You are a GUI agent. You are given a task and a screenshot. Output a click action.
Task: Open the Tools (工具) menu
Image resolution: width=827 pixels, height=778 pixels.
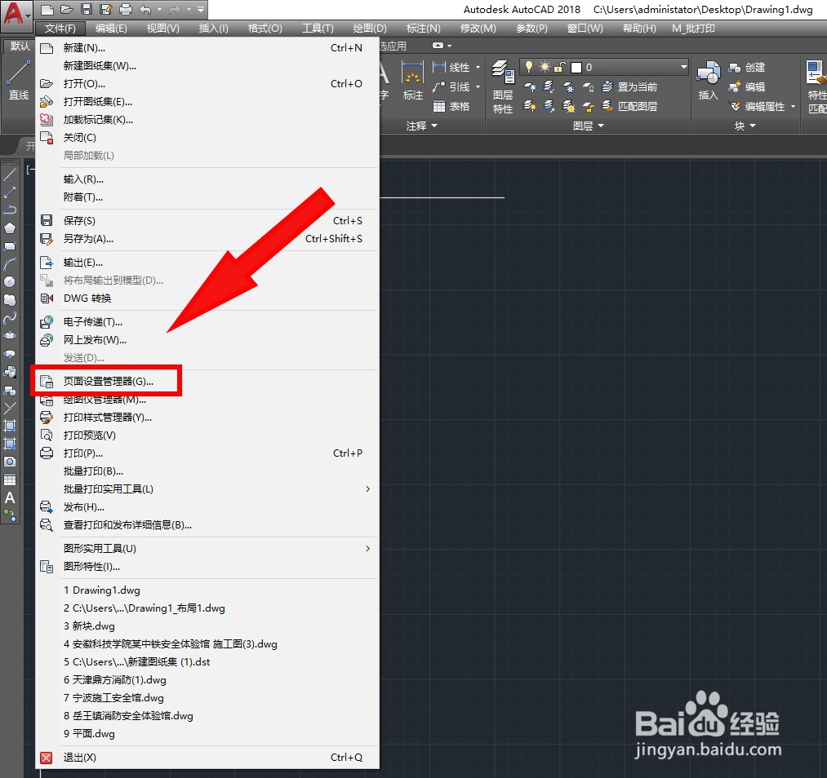[318, 29]
